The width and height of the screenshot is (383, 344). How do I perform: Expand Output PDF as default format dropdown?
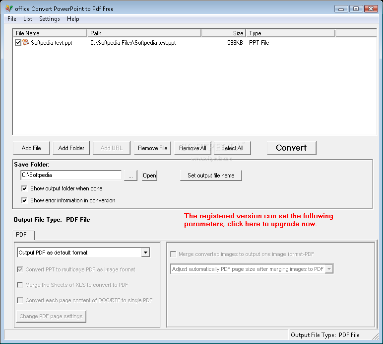(145, 253)
